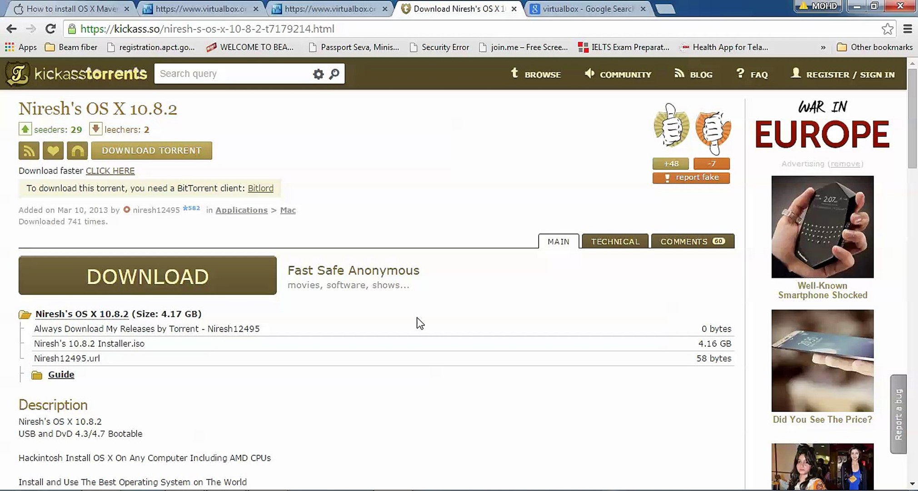The height and width of the screenshot is (491, 918).
Task: Reload the current page
Action: (50, 29)
